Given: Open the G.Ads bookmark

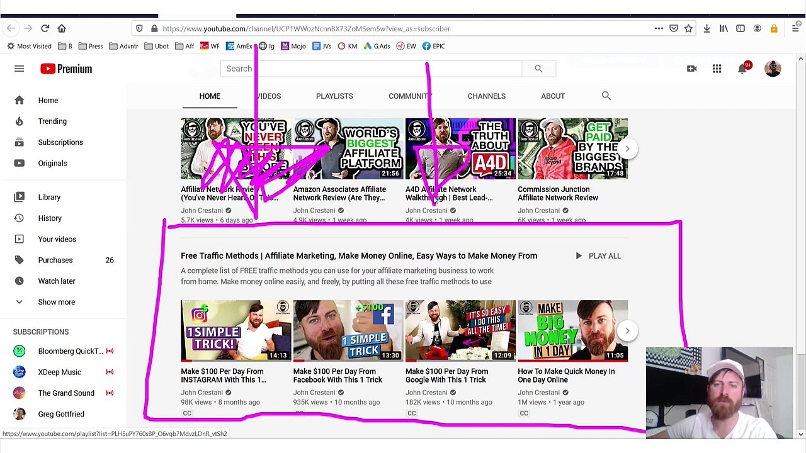Looking at the screenshot, I should click(377, 46).
